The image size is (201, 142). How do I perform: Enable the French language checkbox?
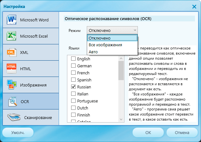73,72
